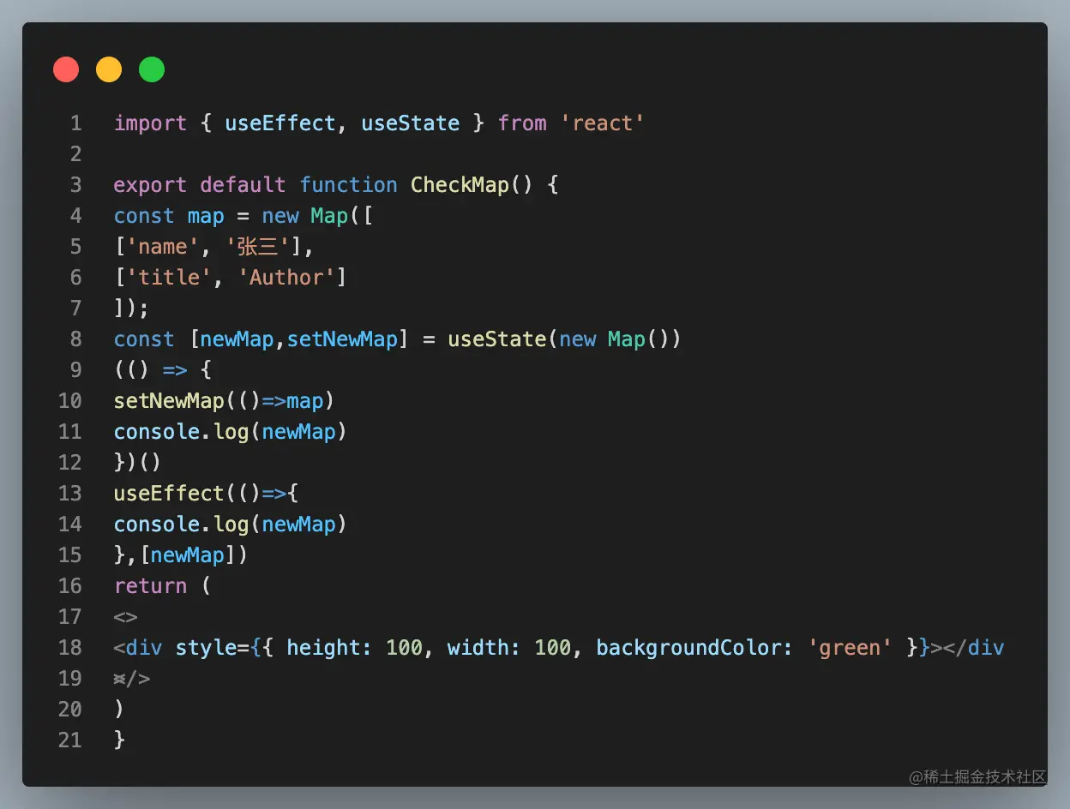Click the red close dot

pos(66,69)
